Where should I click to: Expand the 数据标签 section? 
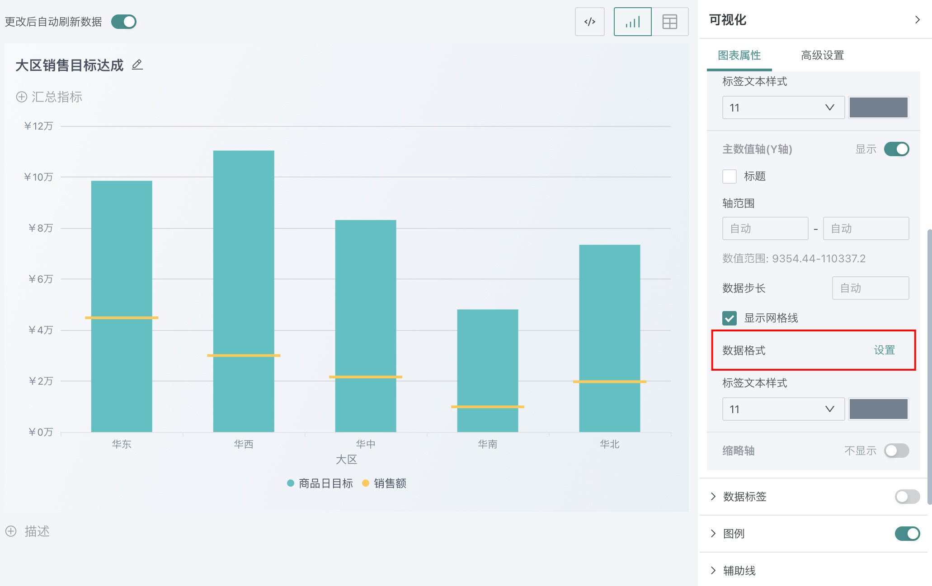tap(713, 497)
